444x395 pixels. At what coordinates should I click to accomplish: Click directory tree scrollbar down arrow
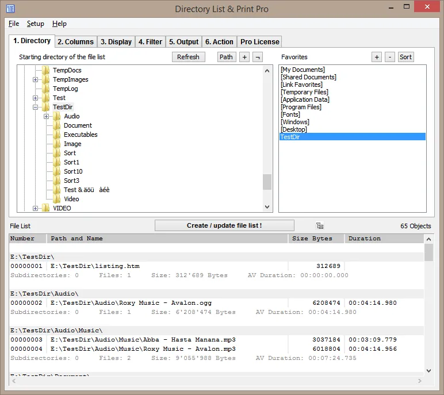click(x=267, y=207)
